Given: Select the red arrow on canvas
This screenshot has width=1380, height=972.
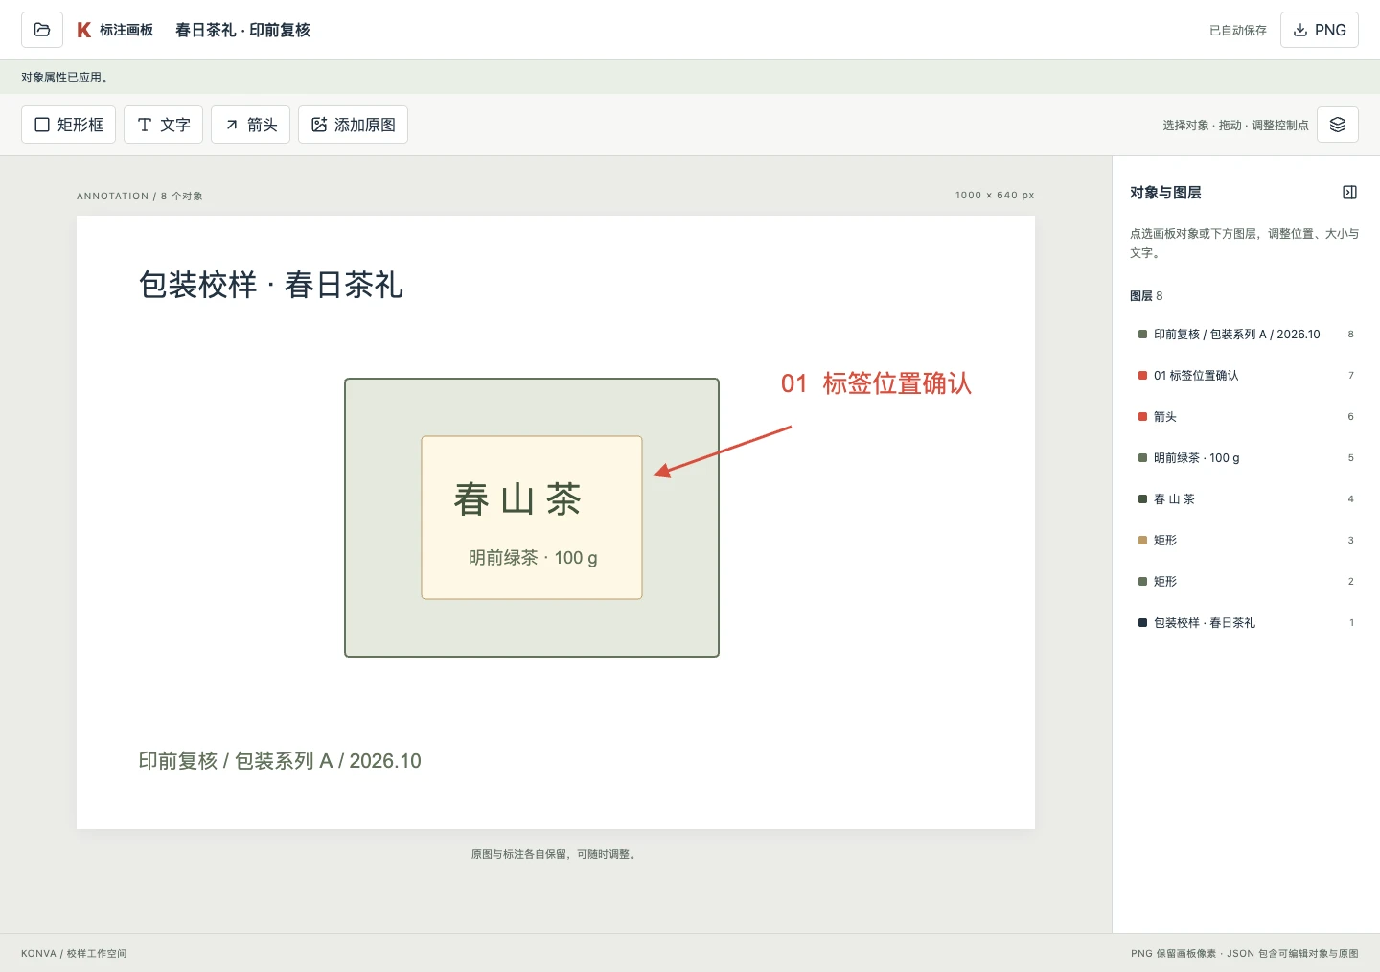Looking at the screenshot, I should [x=724, y=451].
